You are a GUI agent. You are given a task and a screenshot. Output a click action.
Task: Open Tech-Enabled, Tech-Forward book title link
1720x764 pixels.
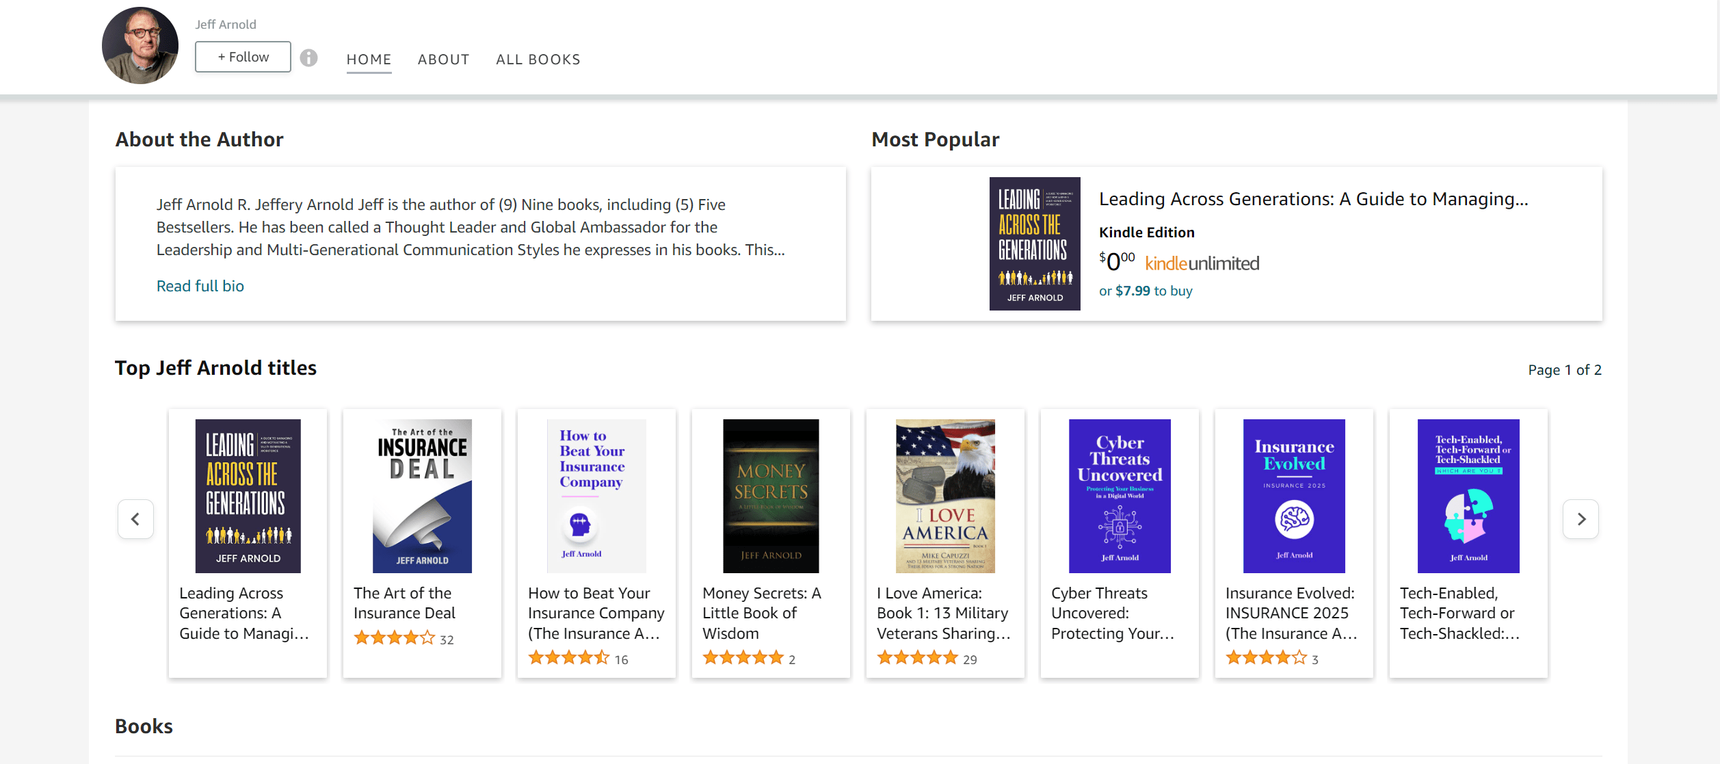1459,613
